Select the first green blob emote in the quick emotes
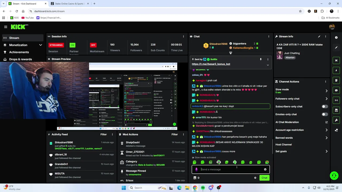342x192 pixels. tap(195, 162)
